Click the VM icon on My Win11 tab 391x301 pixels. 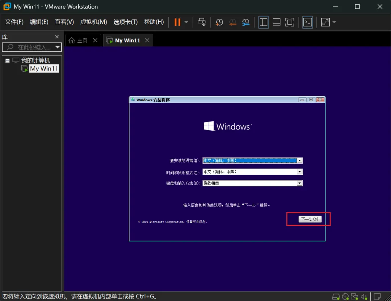(x=109, y=41)
